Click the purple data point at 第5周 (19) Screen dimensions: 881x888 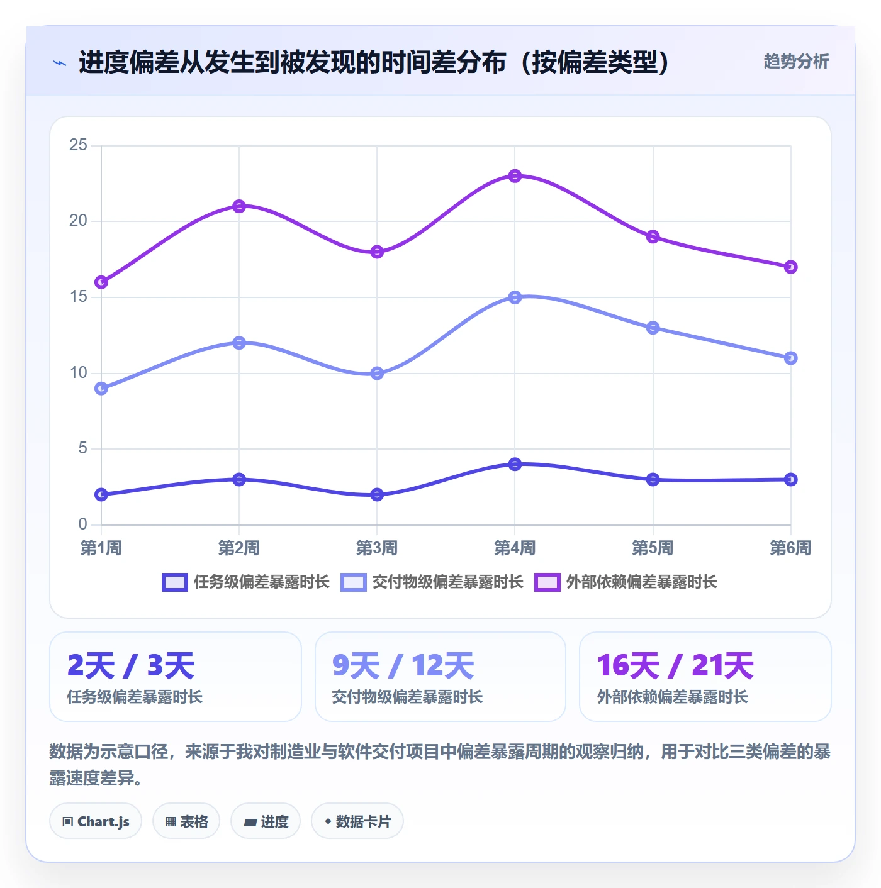click(x=653, y=236)
